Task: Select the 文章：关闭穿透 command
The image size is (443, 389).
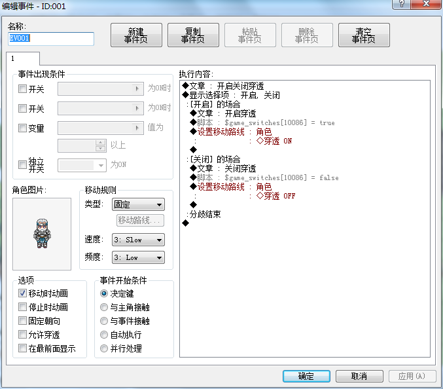Action: tap(223, 168)
